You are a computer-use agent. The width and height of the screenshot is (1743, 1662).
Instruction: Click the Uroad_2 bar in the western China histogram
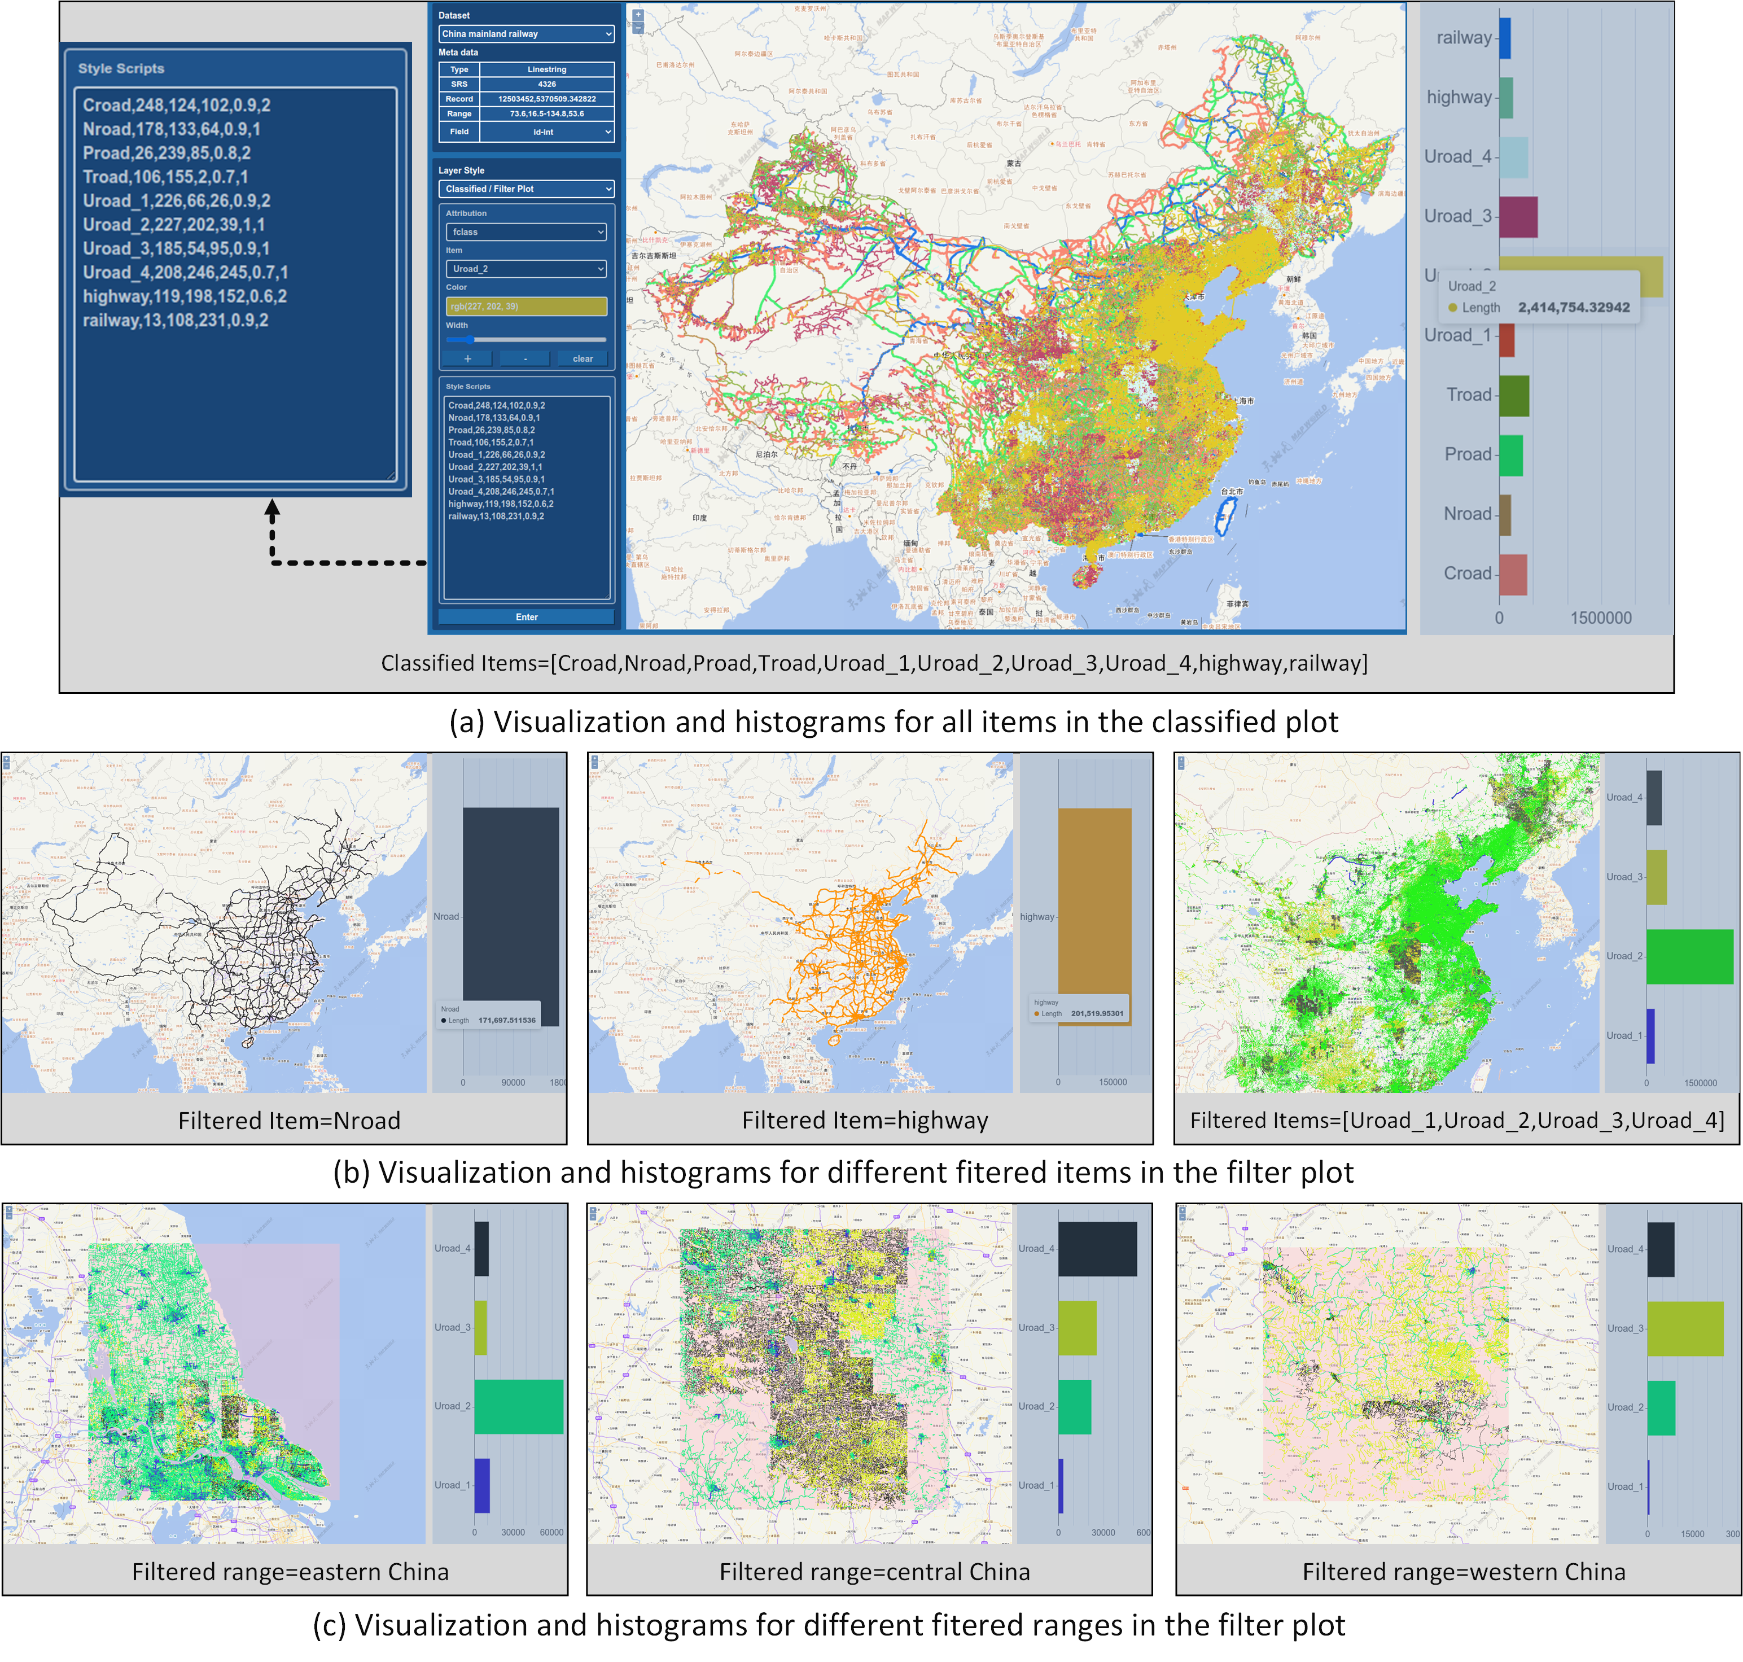coord(1661,1408)
